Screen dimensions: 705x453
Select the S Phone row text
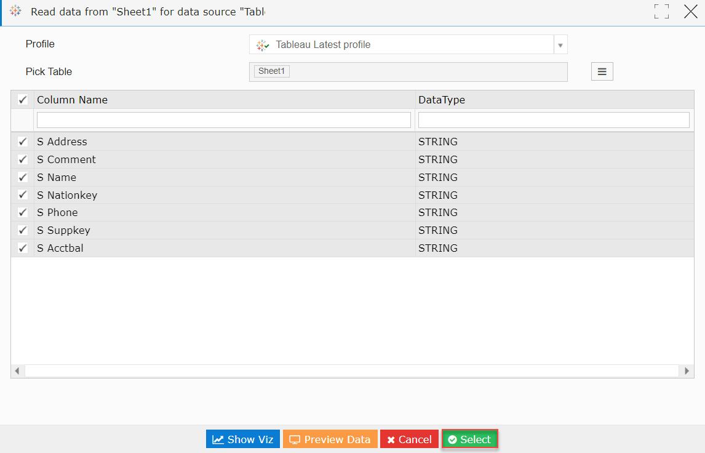pos(58,213)
